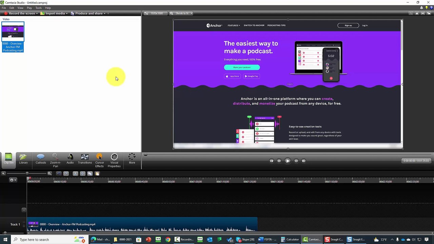Add a new track with plus button
This screenshot has width=434, height=244.
[x=24, y=210]
